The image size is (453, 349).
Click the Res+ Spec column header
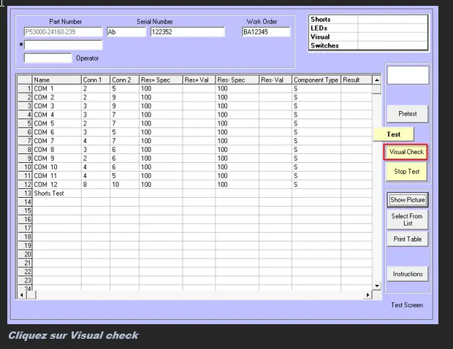[x=161, y=80]
